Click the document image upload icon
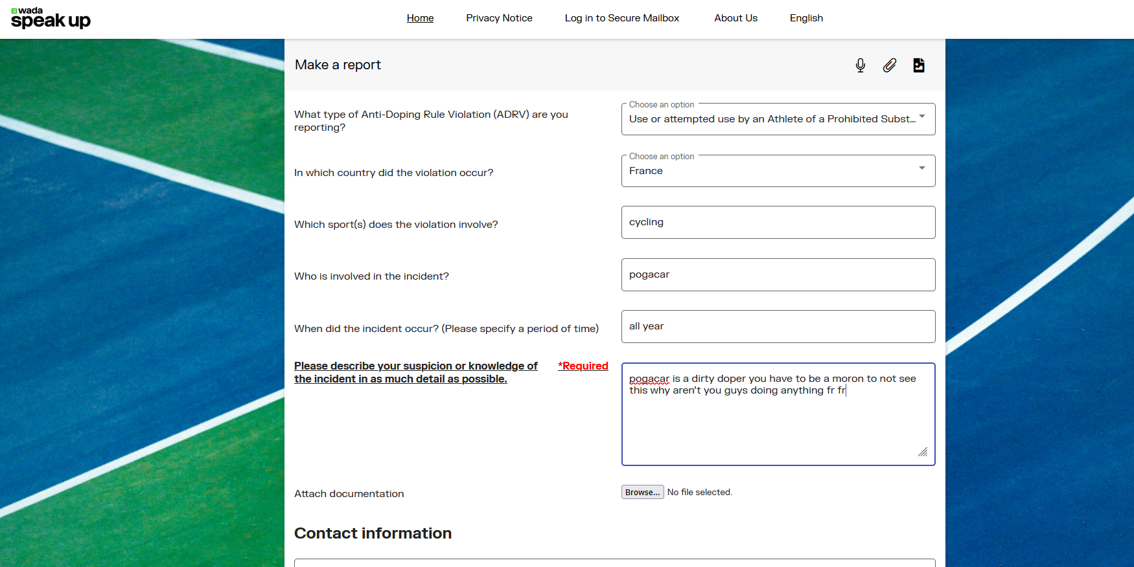The width and height of the screenshot is (1134, 567). 919,65
